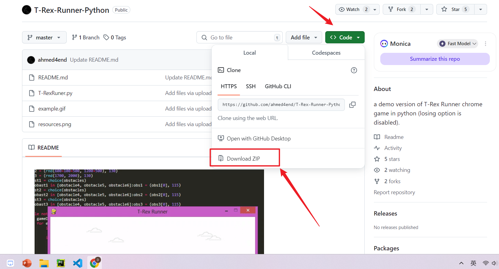Click Report repository link
The width and height of the screenshot is (499, 269).
tap(394, 192)
